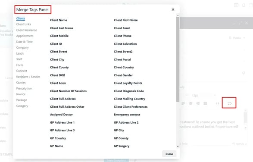Viewport: 253px width, 162px height.
Task: Click the merge tags panel scrollbar thumb
Action: (x=178, y=59)
